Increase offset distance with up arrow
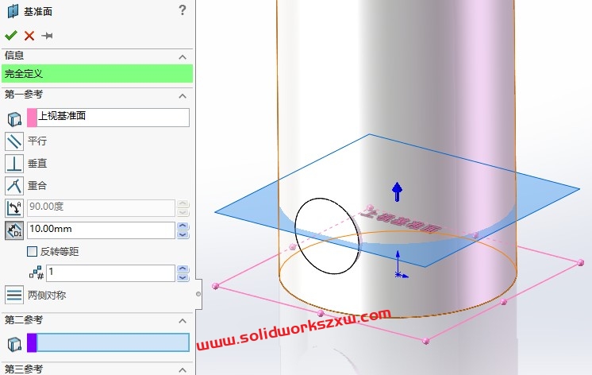 [183, 226]
